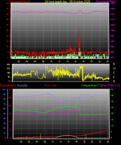
Task: Click the '22' hour label under the temperature graph
Action: pos(100,142)
